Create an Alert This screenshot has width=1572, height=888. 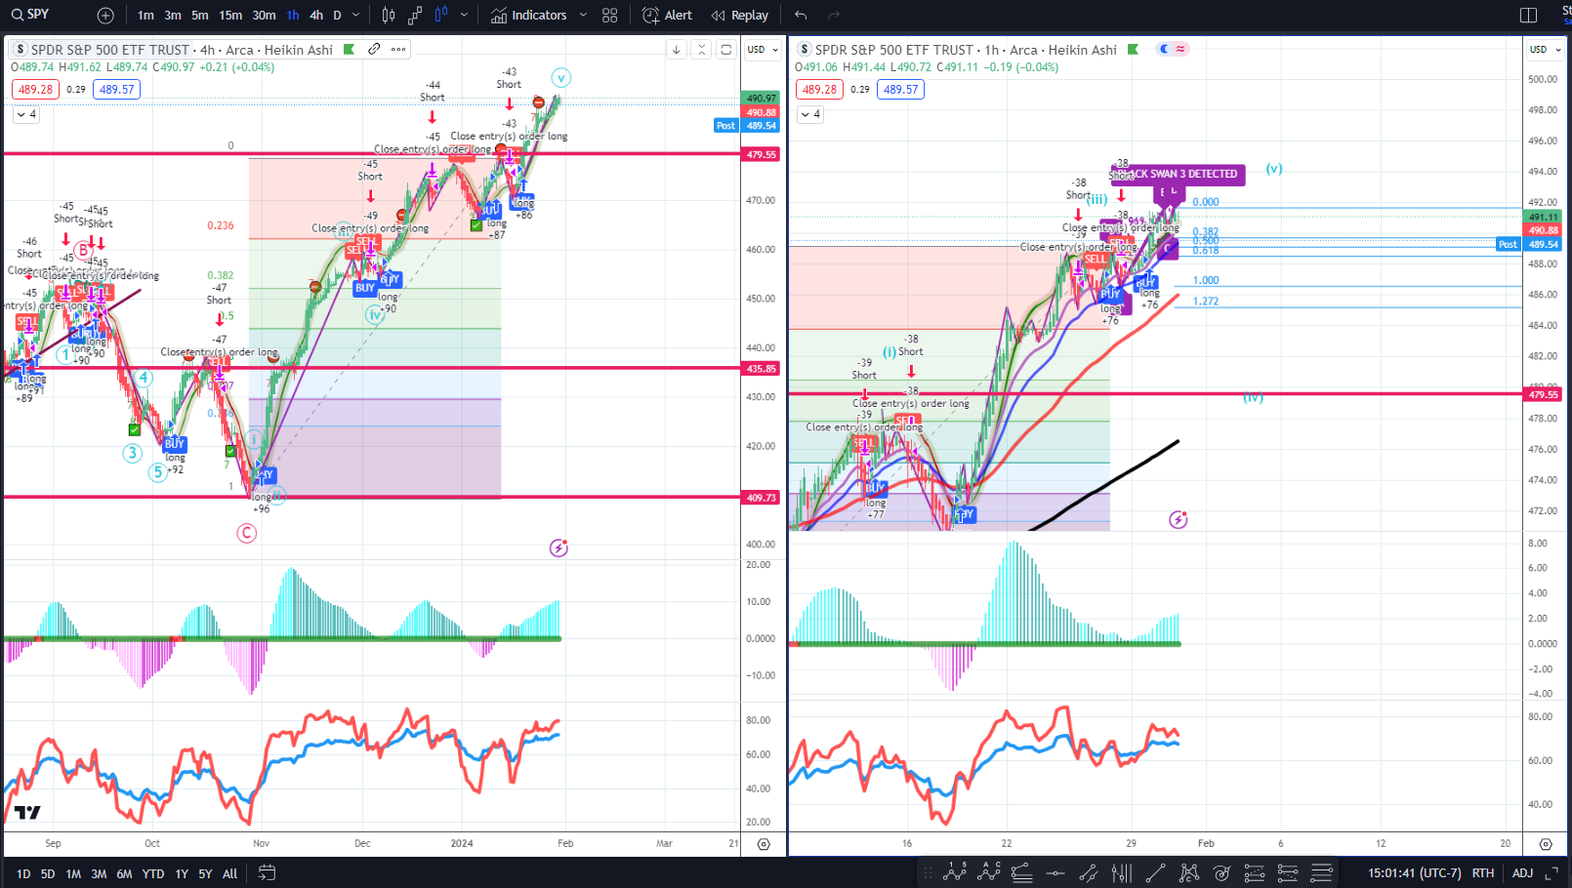pos(667,16)
